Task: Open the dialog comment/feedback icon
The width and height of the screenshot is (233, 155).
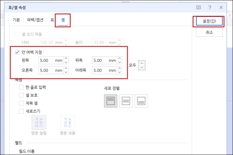Action: click(198, 7)
